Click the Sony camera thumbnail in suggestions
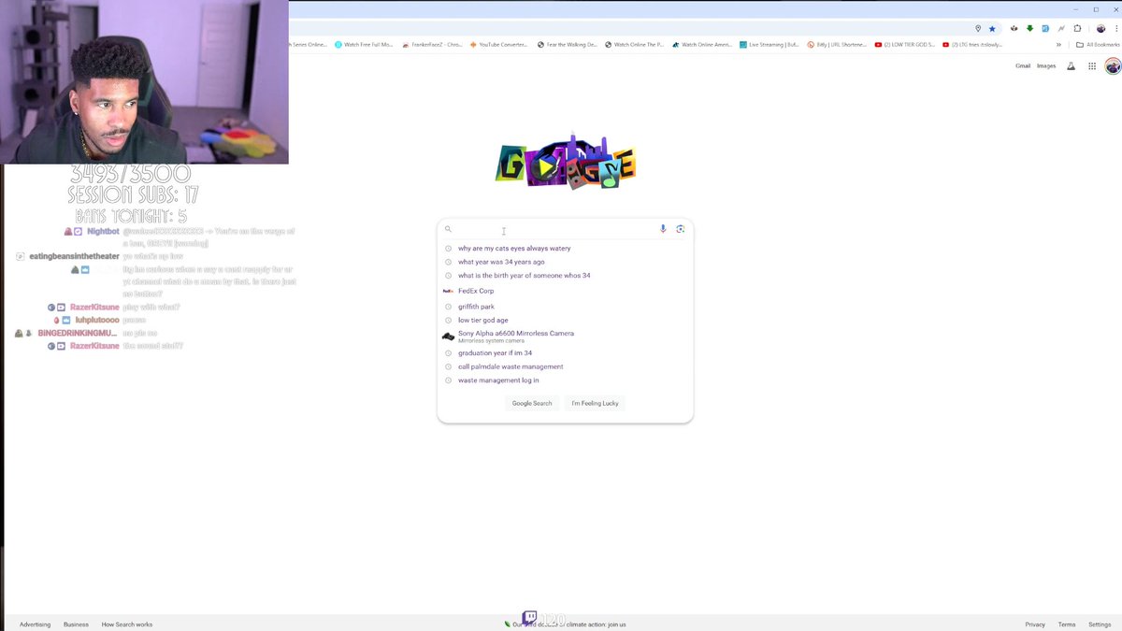Image resolution: width=1122 pixels, height=631 pixels. pyautogui.click(x=448, y=336)
